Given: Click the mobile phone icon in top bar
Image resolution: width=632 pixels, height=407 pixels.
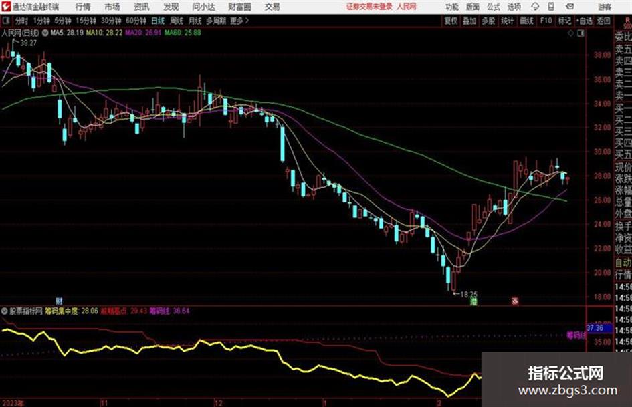Looking at the screenshot, I should (x=551, y=7).
